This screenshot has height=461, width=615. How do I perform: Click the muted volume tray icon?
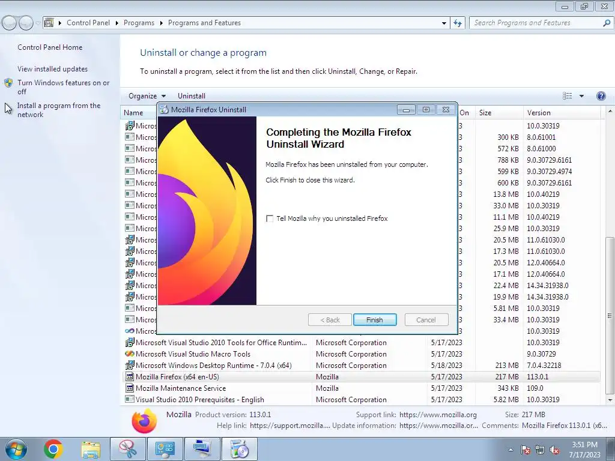(554, 450)
